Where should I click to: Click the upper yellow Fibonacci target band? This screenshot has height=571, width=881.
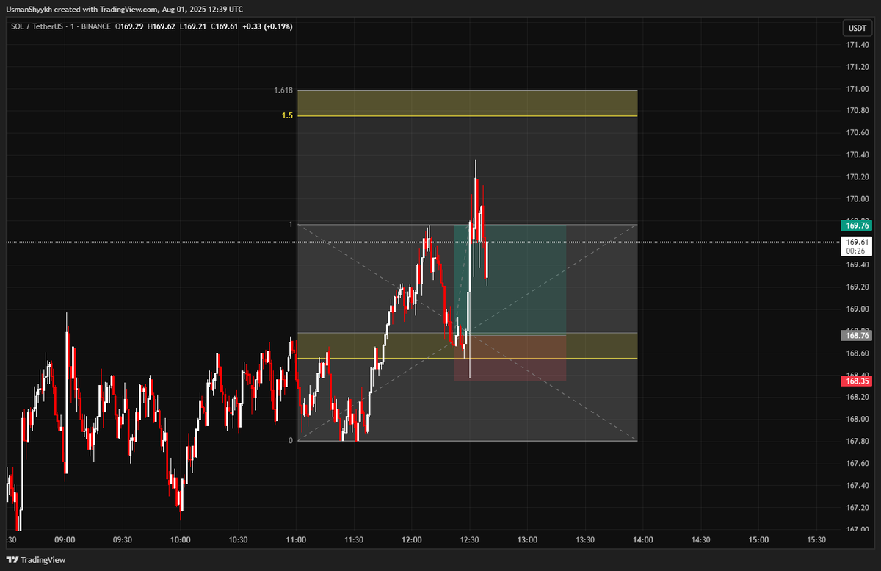pyautogui.click(x=468, y=103)
